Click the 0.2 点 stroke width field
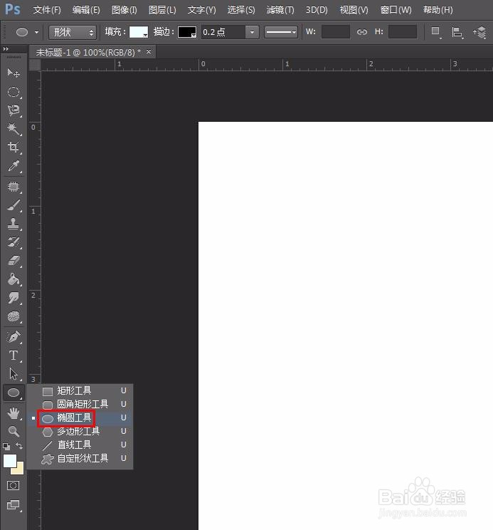The width and height of the screenshot is (493, 530). tap(223, 32)
